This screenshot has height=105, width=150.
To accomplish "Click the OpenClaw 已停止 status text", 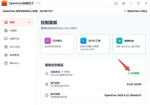I will coord(137,11).
